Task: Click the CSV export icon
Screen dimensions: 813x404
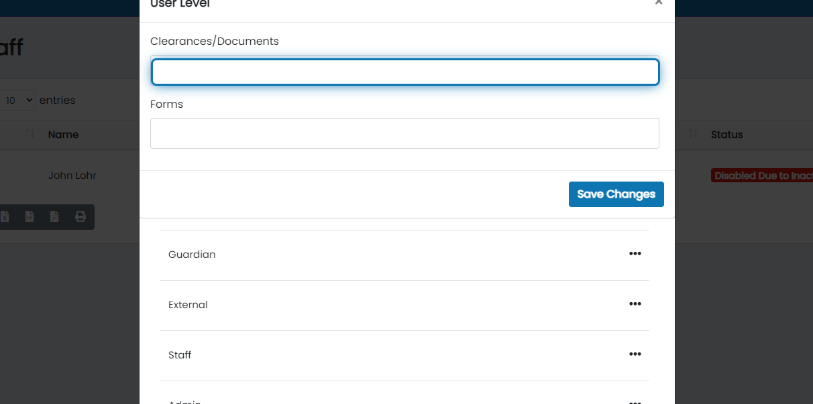Action: 30,216
